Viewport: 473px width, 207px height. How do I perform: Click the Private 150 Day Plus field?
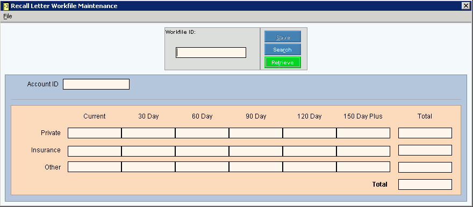click(363, 133)
